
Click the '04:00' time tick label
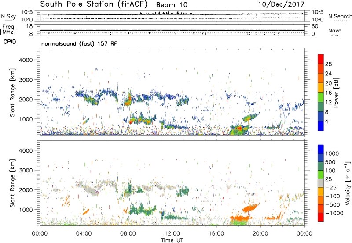click(84, 234)
